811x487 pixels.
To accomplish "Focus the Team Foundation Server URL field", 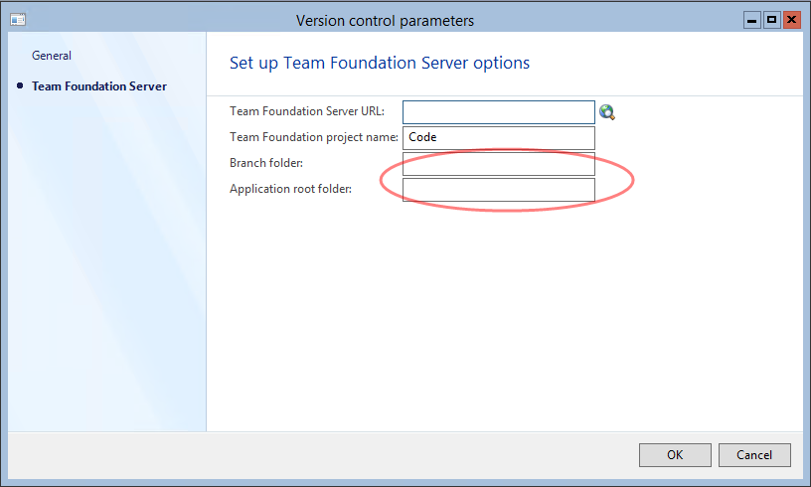I will click(498, 112).
